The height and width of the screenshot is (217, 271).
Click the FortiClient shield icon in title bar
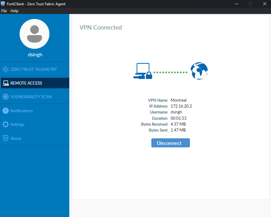3,4
